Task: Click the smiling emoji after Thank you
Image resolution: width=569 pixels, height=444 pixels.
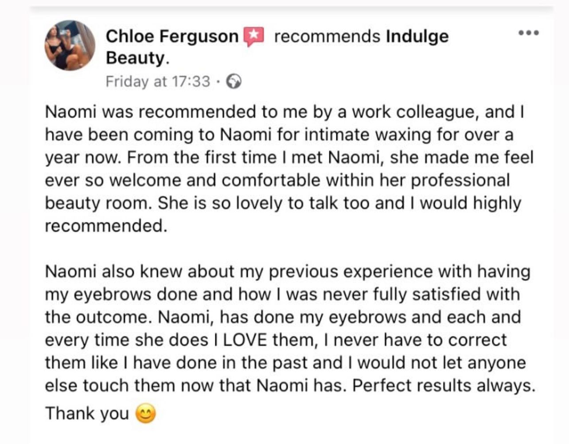Action: pos(145,414)
